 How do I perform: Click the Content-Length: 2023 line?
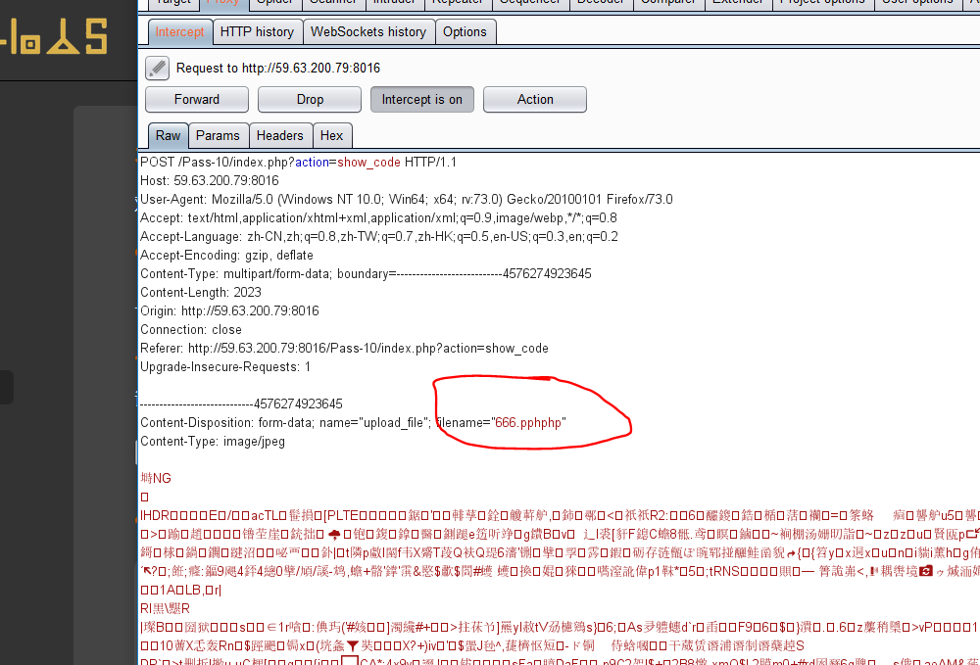(x=201, y=292)
